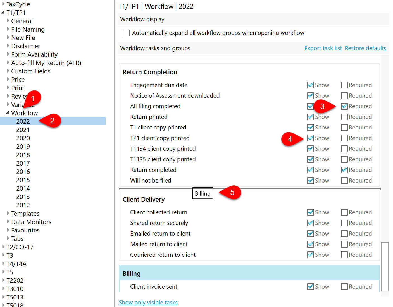Open the Favourites settings
This screenshot has height=307, width=393.
(25, 230)
